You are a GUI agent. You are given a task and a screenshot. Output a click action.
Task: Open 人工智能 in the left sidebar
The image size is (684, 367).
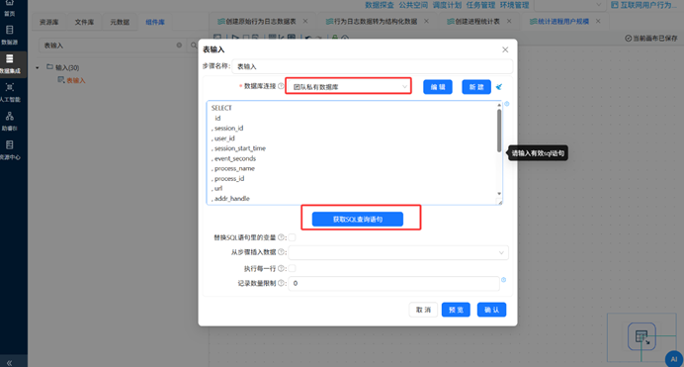click(x=9, y=93)
